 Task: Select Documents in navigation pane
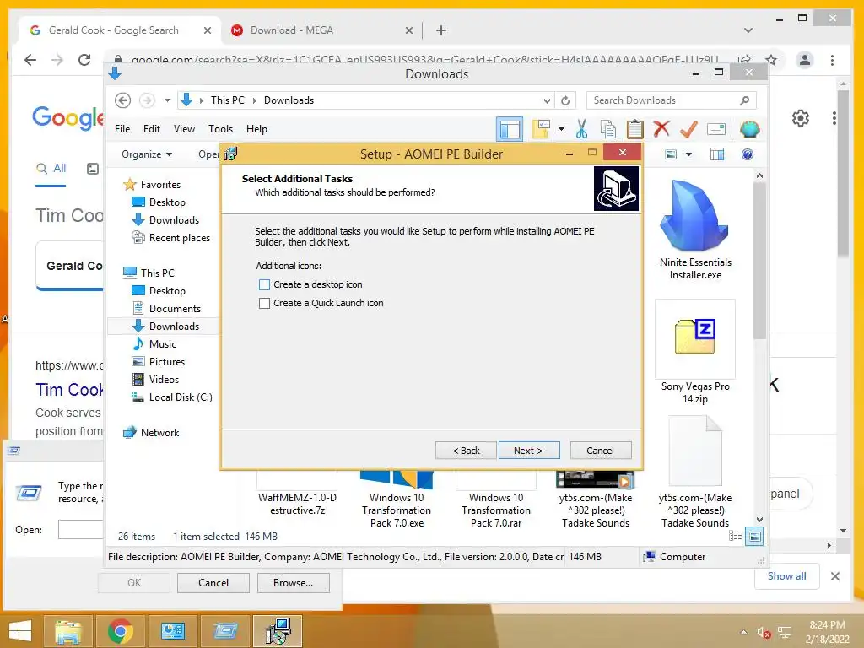tap(175, 309)
